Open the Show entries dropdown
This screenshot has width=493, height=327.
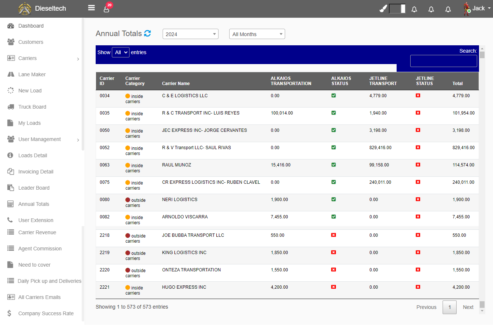(x=121, y=52)
